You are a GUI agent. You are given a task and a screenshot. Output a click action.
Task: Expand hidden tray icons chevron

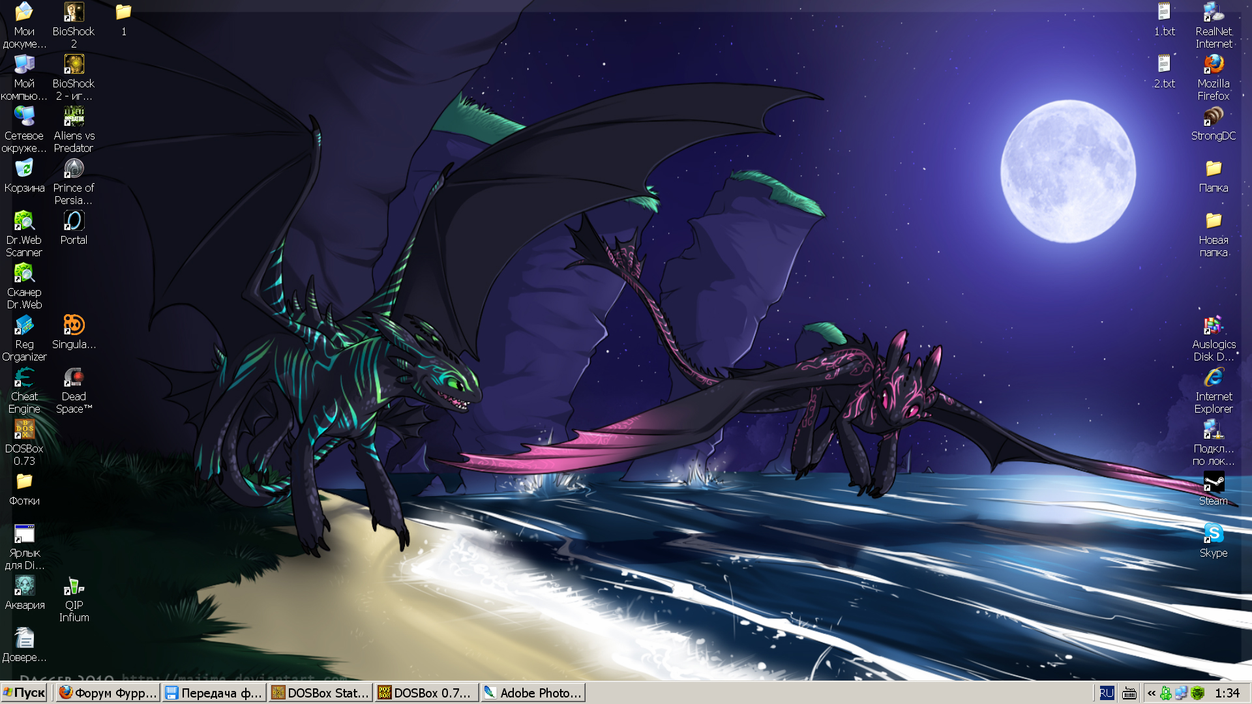pyautogui.click(x=1152, y=693)
